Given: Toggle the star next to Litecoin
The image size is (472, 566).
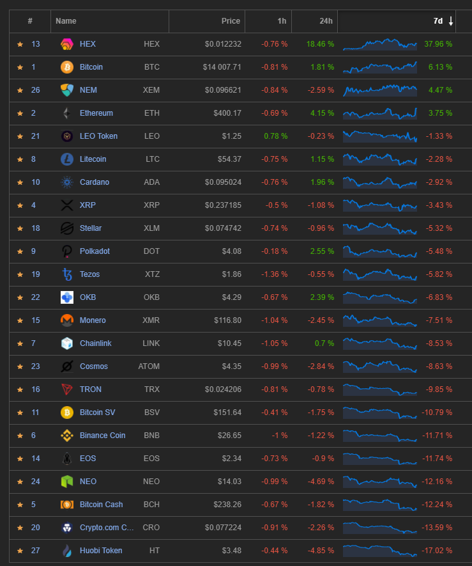Looking at the screenshot, I should tap(20, 159).
